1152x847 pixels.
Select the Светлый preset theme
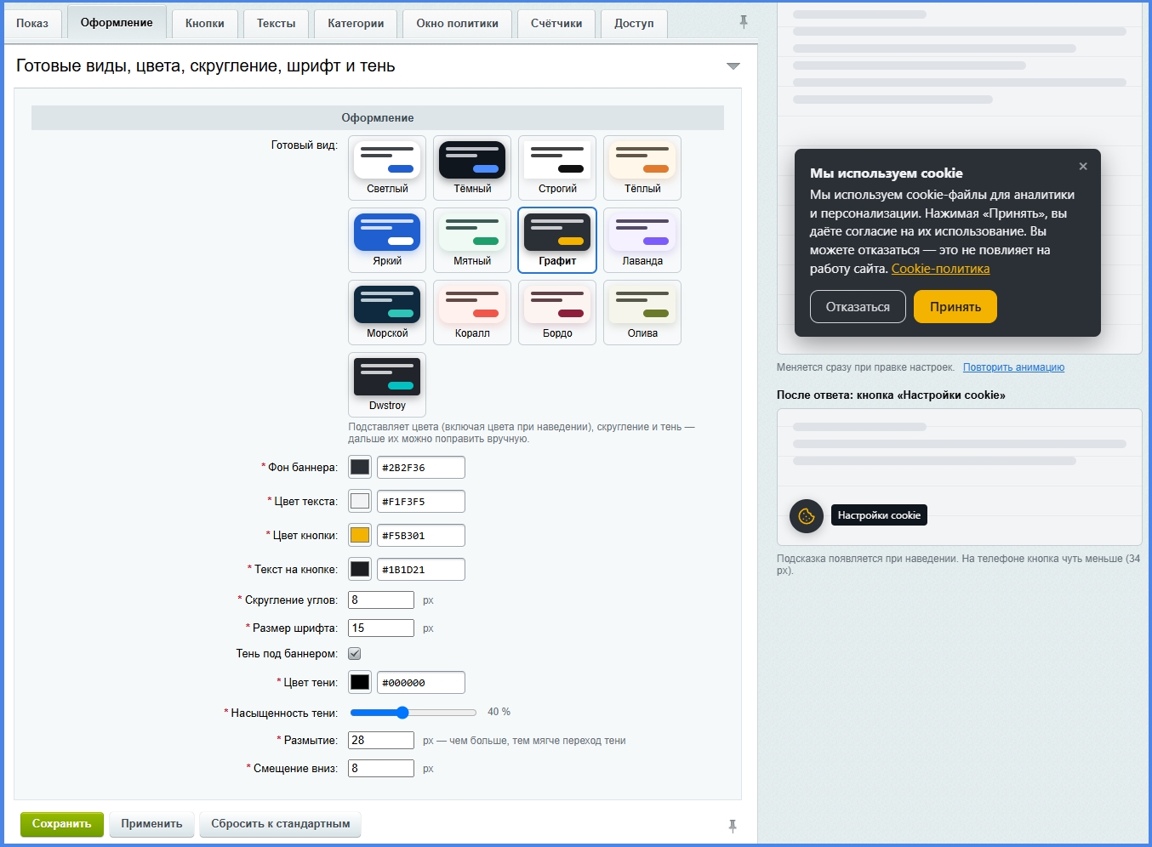pyautogui.click(x=387, y=168)
